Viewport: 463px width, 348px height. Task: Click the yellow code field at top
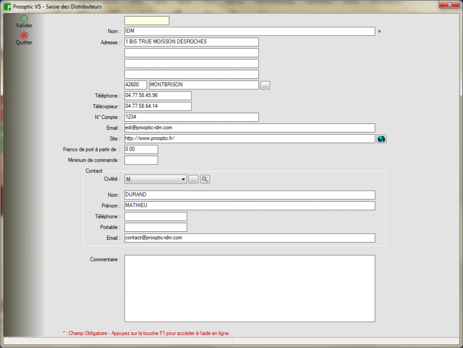click(147, 21)
